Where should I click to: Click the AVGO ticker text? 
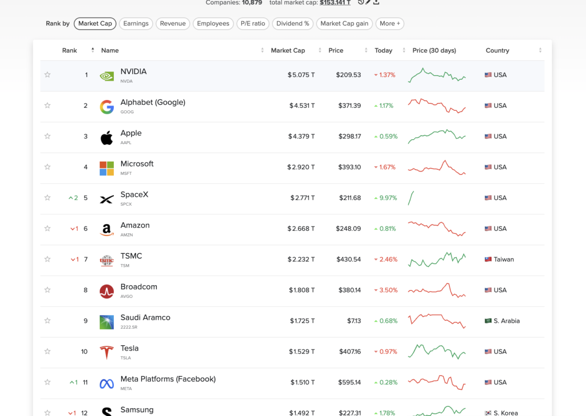(126, 296)
